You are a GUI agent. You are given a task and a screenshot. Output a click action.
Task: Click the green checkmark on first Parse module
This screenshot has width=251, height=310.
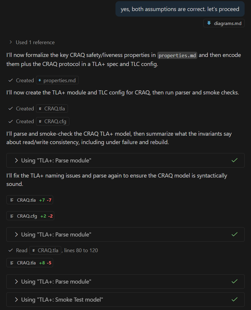(234, 160)
